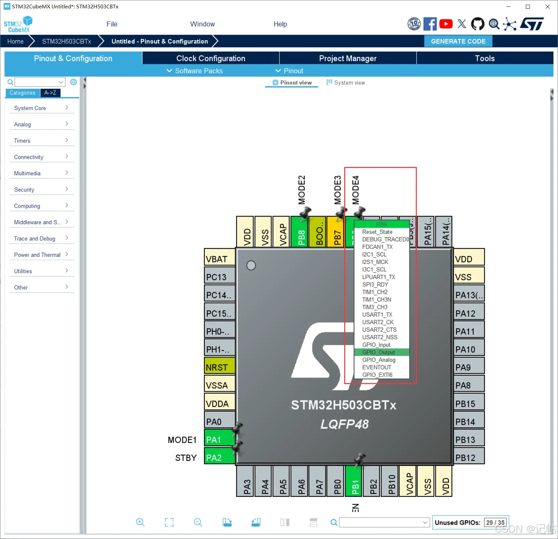This screenshot has width=558, height=539.
Task: Choose USART1_TX function for PB6
Action: tap(382, 315)
